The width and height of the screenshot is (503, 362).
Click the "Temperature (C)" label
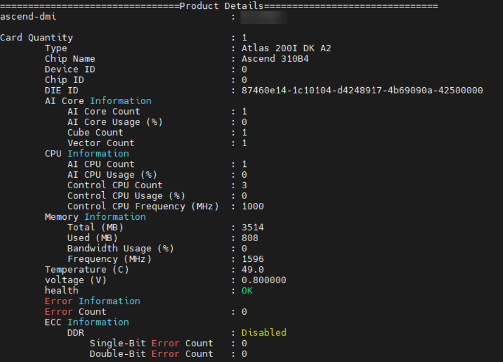87,270
